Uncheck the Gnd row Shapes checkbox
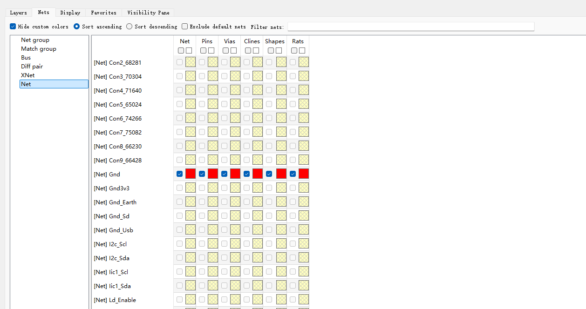586x309 pixels. point(269,174)
